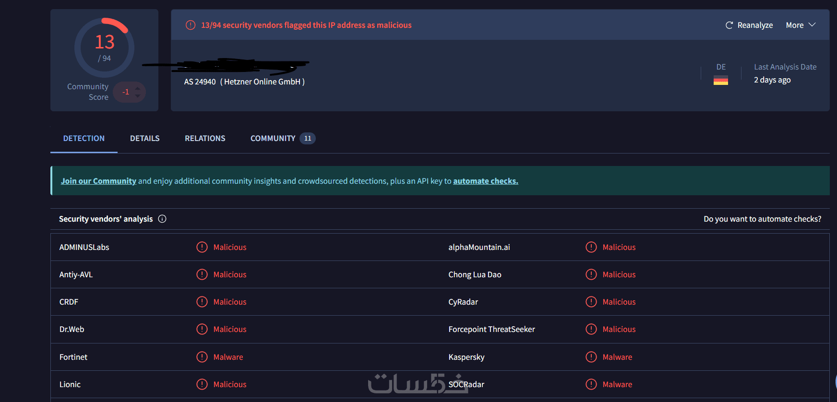
Task: Click the Kaspersky vendor name
Action: tap(466, 357)
